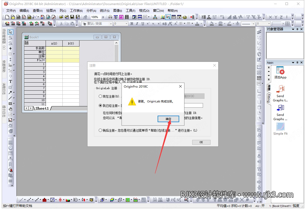
Task: Click the Greek symbols αβ icon
Action: click(x=164, y=24)
